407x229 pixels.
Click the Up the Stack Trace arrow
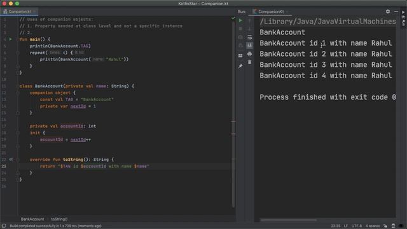click(x=249, y=21)
